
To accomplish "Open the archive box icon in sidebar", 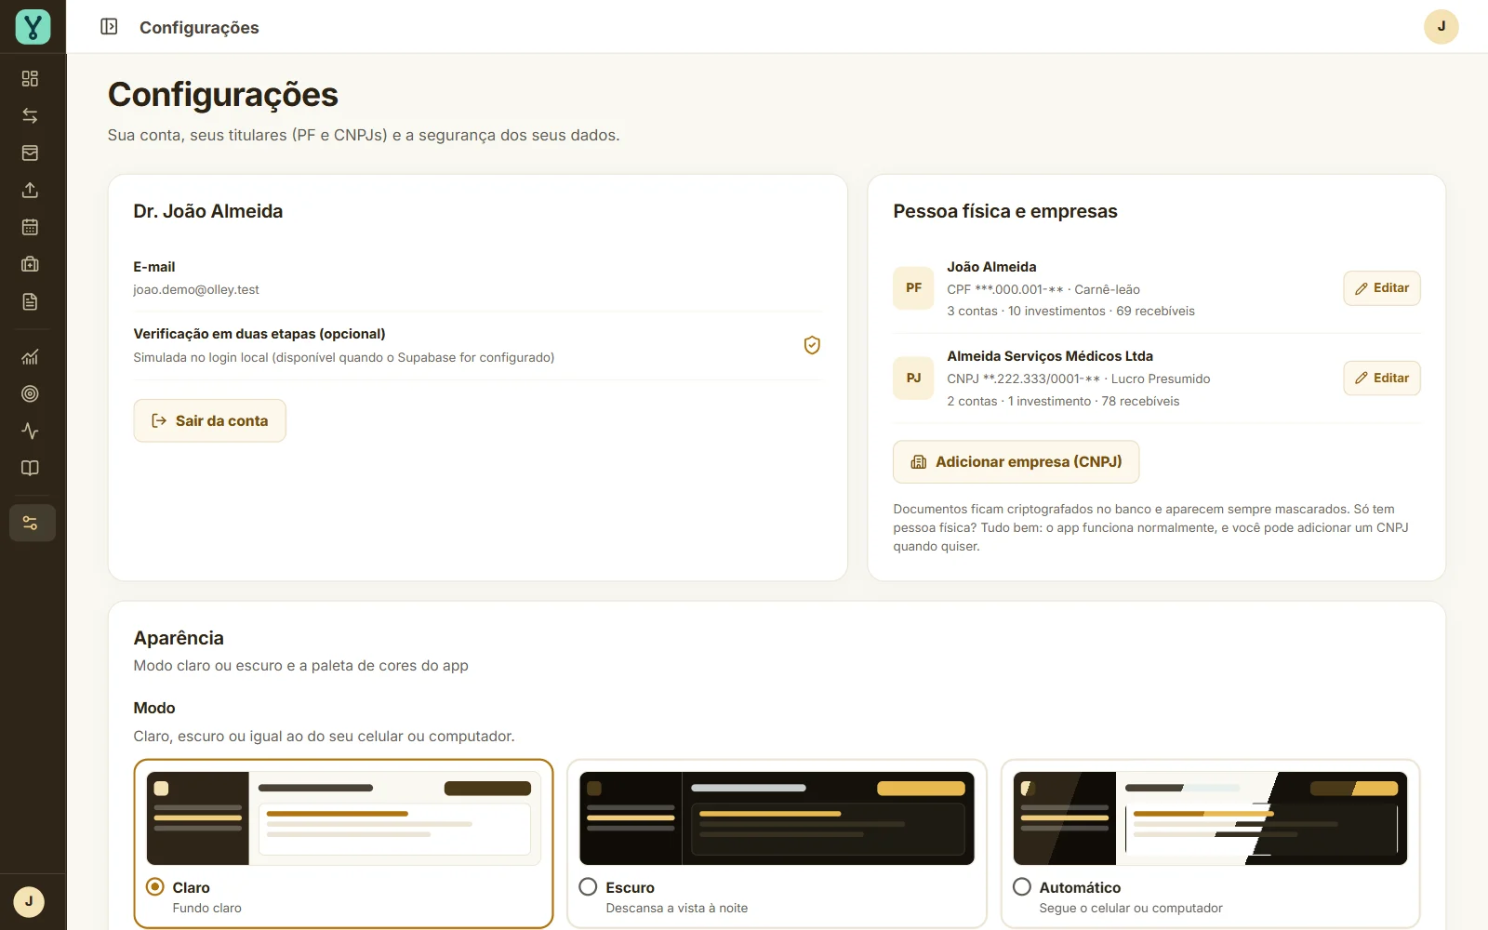I will coord(30,153).
